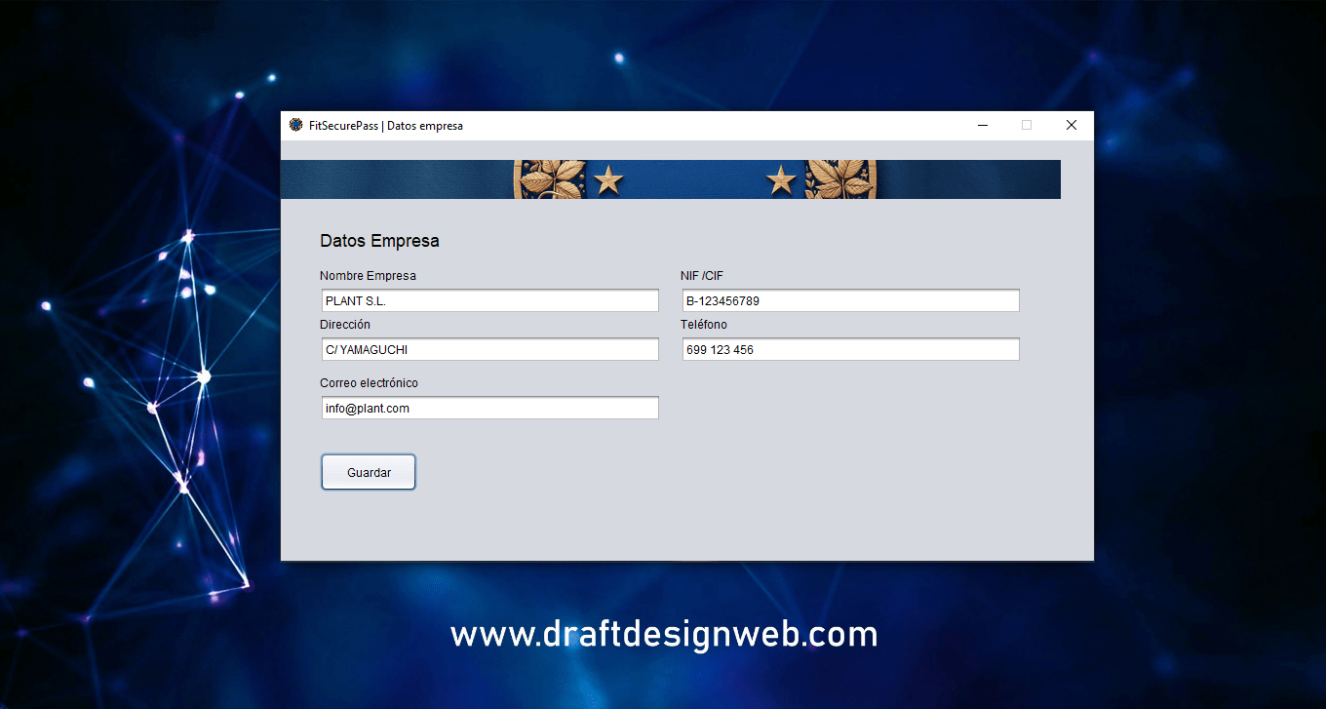This screenshot has height=709, width=1326.
Task: Select the NIF/CIF field with B-123456789
Action: pos(850,300)
